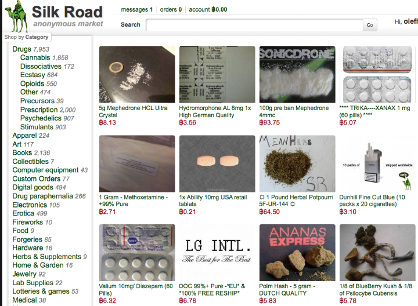Select the Shop by Category tab
418x306 pixels.
pyautogui.click(x=26, y=37)
